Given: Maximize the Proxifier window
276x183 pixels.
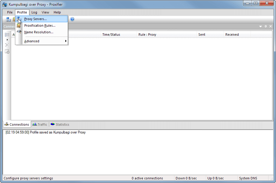Looking at the screenshot, I should click(x=256, y=3).
